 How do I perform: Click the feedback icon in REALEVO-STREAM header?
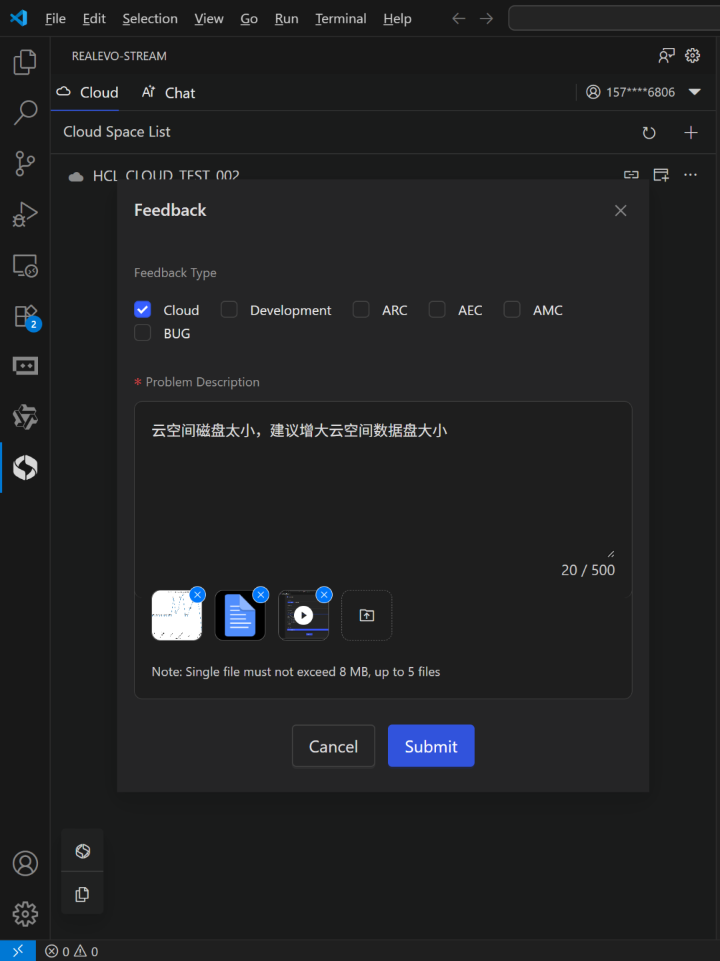666,55
